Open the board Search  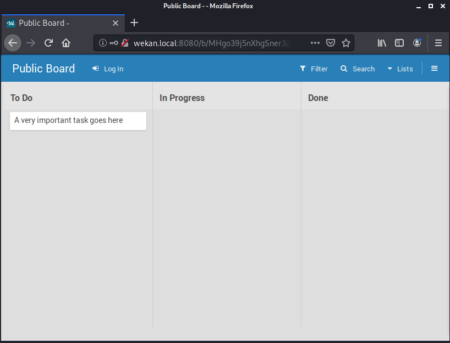tap(358, 69)
